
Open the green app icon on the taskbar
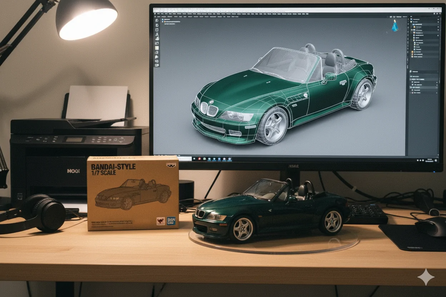tap(204, 158)
